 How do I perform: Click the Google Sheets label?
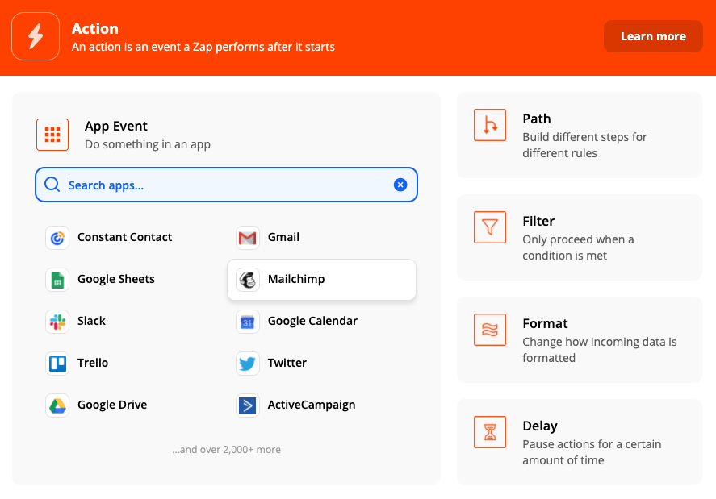pos(116,279)
